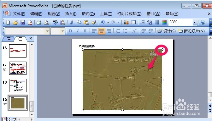Close the slide thumbnail pane
This screenshot has height=121, width=212.
(x=31, y=38)
